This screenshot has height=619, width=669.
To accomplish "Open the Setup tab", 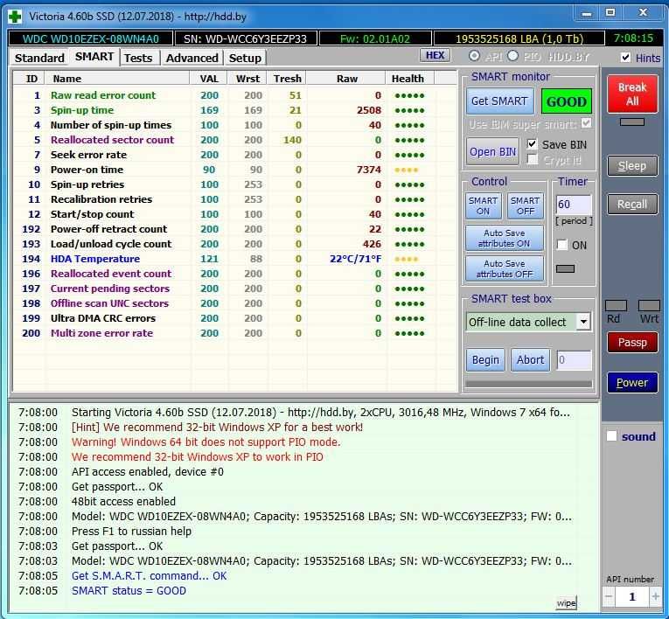I will [x=245, y=58].
